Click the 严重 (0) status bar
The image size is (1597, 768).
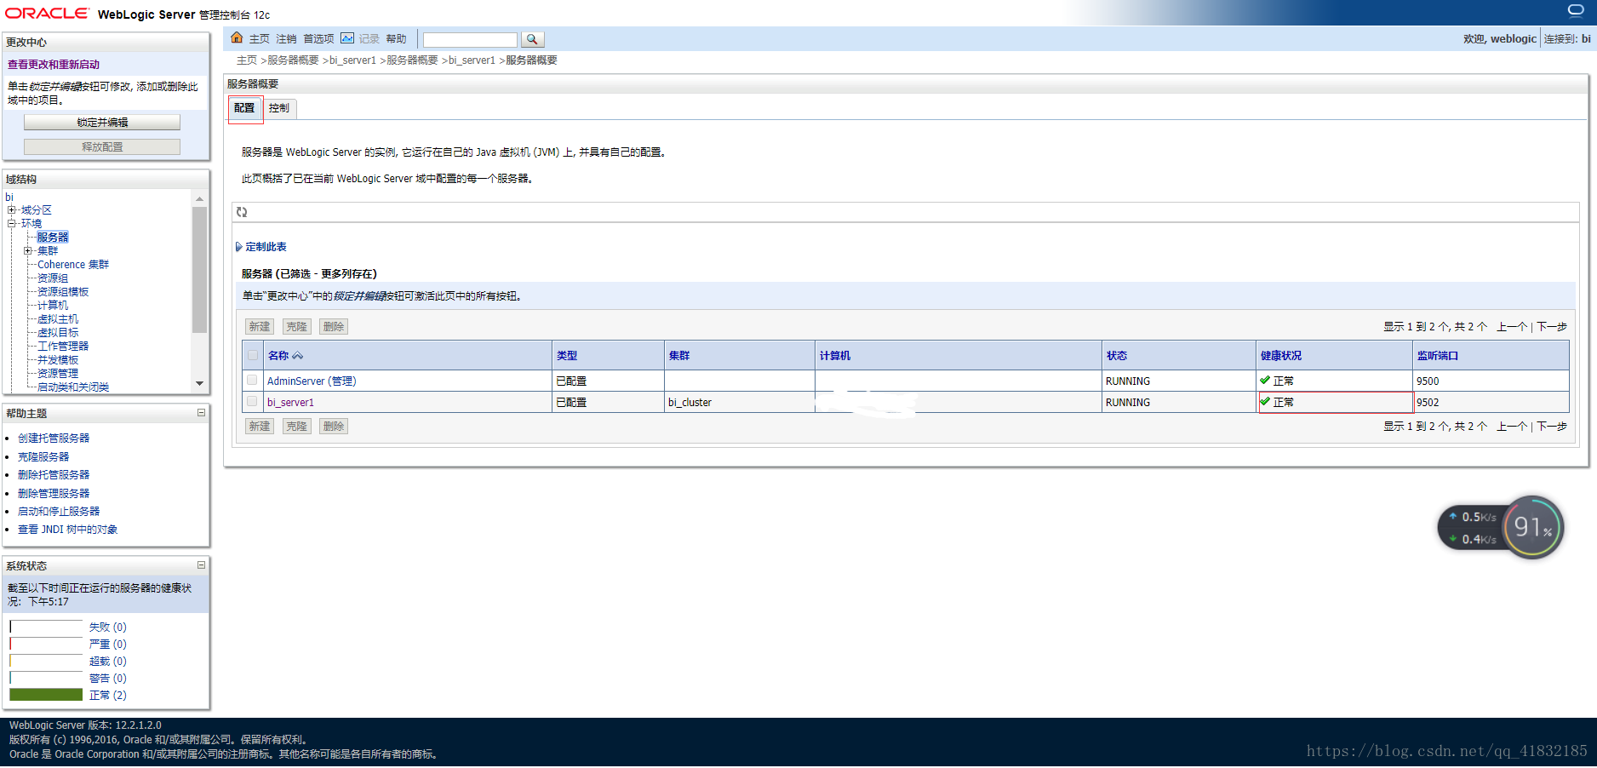[46, 644]
